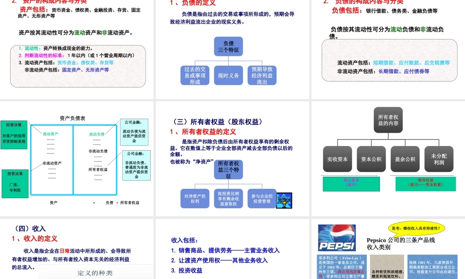Click the 所有者权益的内容 root node
The width and height of the screenshot is (465, 279).
(388, 120)
